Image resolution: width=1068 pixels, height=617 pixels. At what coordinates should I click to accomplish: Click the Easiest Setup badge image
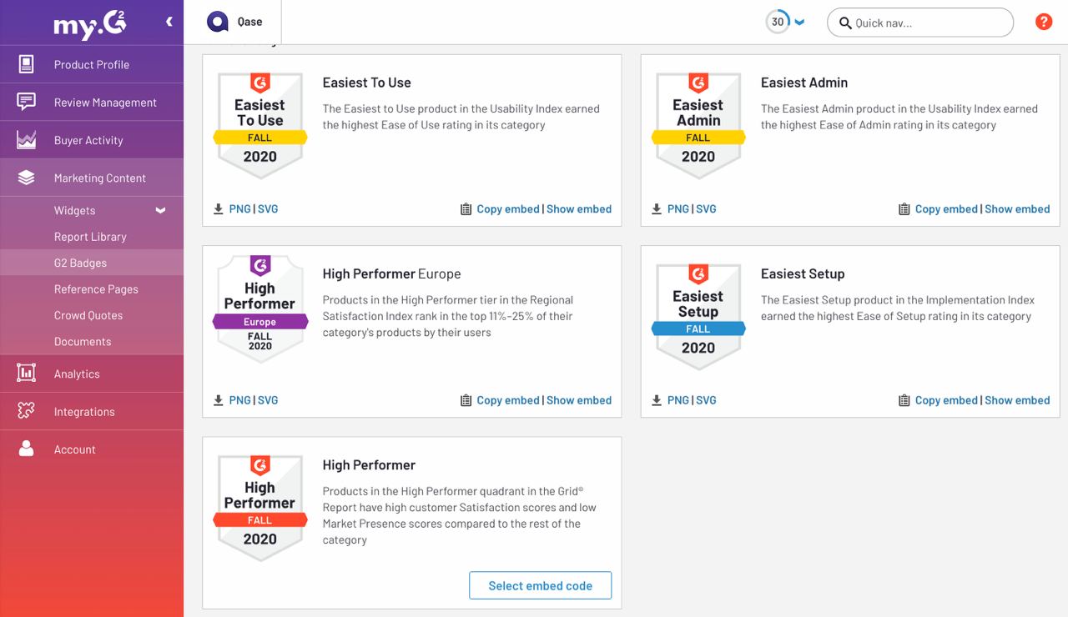698,317
